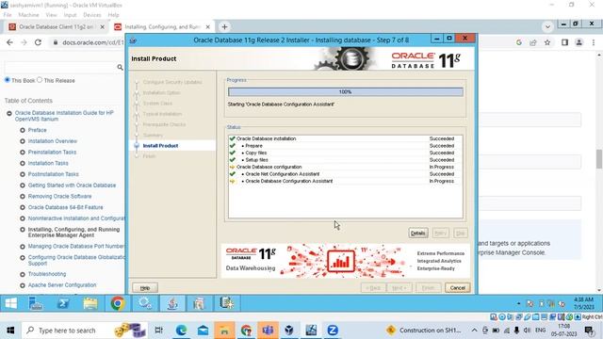Select the This Book radio button
603x339 pixels.
point(8,80)
